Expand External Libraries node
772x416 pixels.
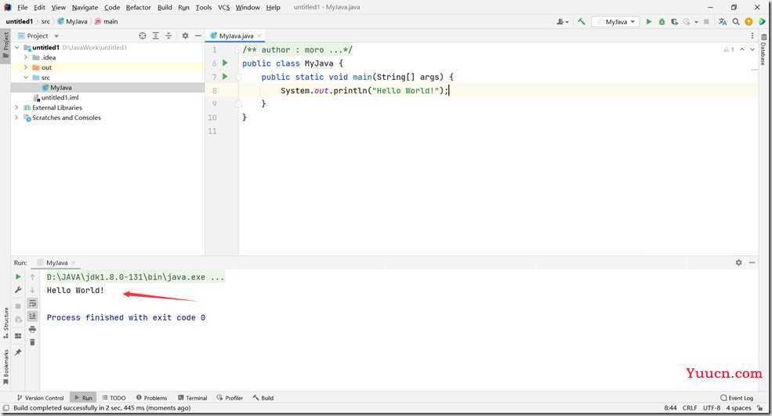click(x=17, y=108)
